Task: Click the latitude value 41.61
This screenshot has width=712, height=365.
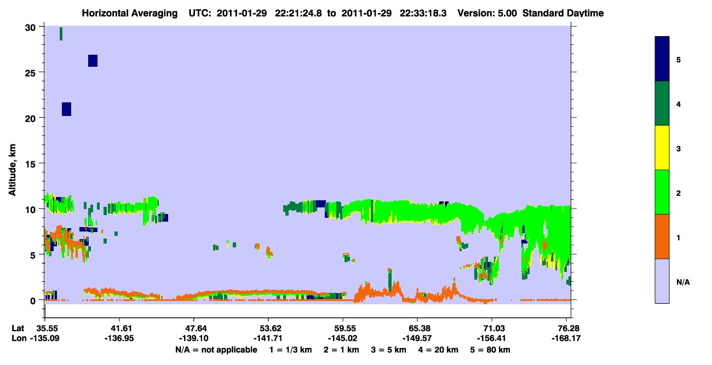Action: (119, 328)
